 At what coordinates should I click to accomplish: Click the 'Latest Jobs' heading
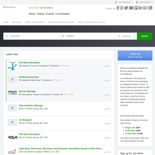12,54
